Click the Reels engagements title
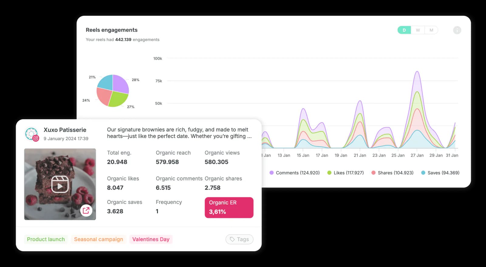 [111, 30]
